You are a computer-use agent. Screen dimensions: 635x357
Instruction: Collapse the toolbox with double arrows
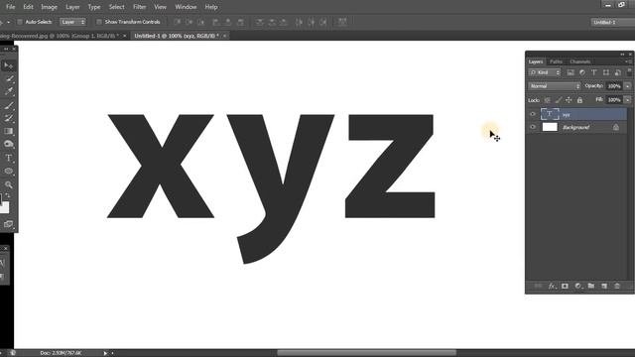click(x=6, y=49)
